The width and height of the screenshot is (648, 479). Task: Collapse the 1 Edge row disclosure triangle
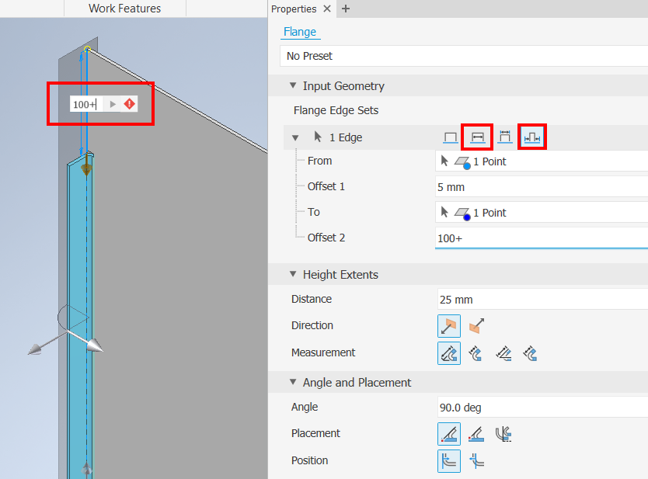click(x=296, y=137)
